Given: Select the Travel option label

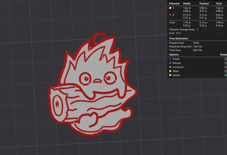Looking at the screenshot, I should coord(176,59).
